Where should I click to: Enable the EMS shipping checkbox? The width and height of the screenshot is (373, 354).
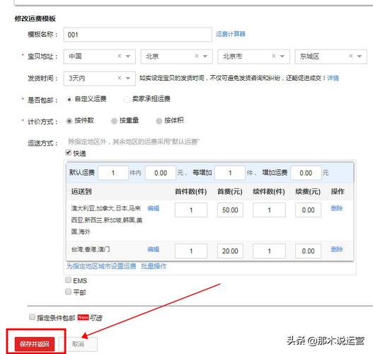coord(68,280)
